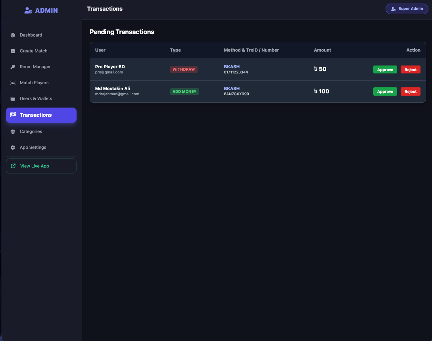Select the active Transactions menu item
Screen dimensions: 432x341
pyautogui.click(x=41, y=115)
